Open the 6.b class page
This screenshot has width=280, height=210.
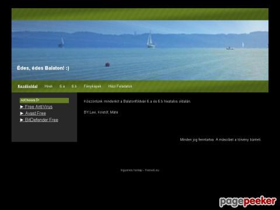tap(74, 86)
